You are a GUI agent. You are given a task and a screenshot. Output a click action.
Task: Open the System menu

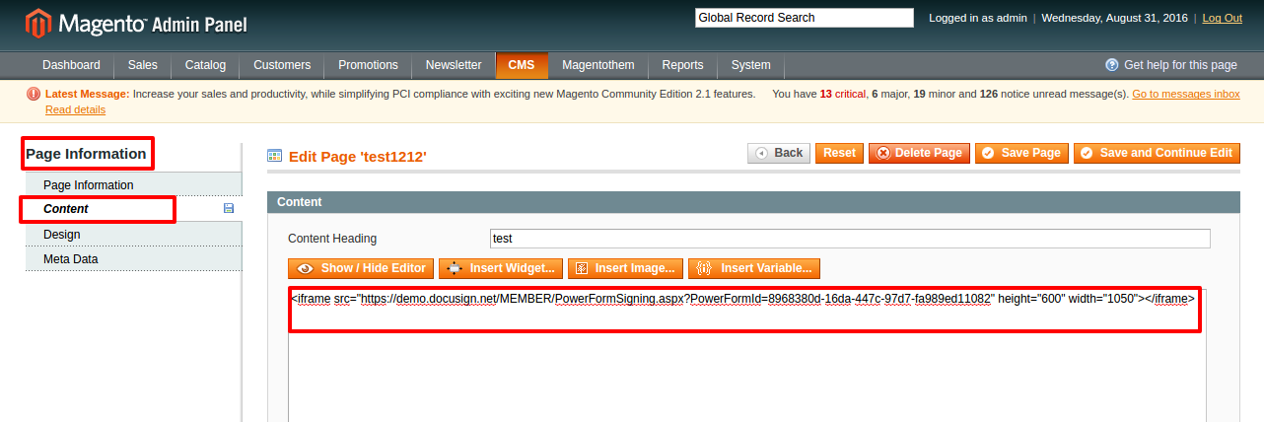point(751,65)
